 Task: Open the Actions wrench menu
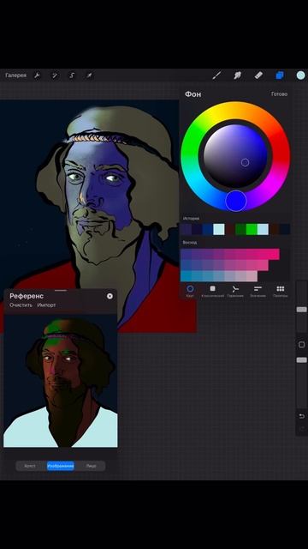click(37, 75)
